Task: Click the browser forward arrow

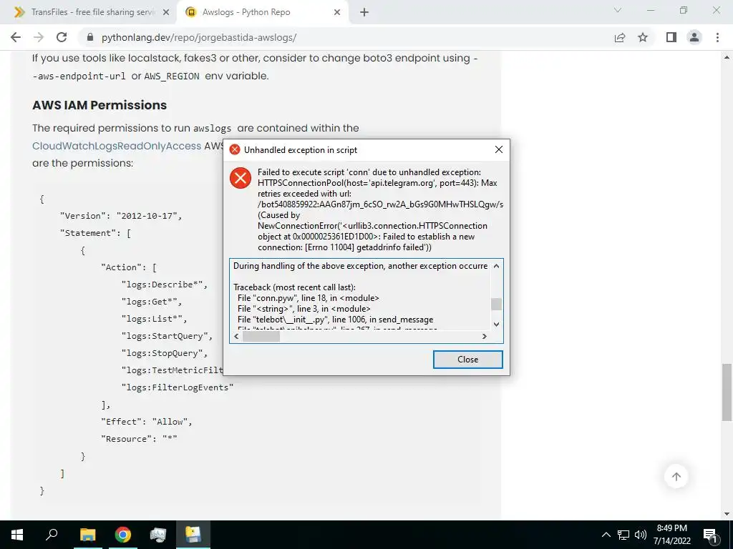Action: click(x=39, y=37)
